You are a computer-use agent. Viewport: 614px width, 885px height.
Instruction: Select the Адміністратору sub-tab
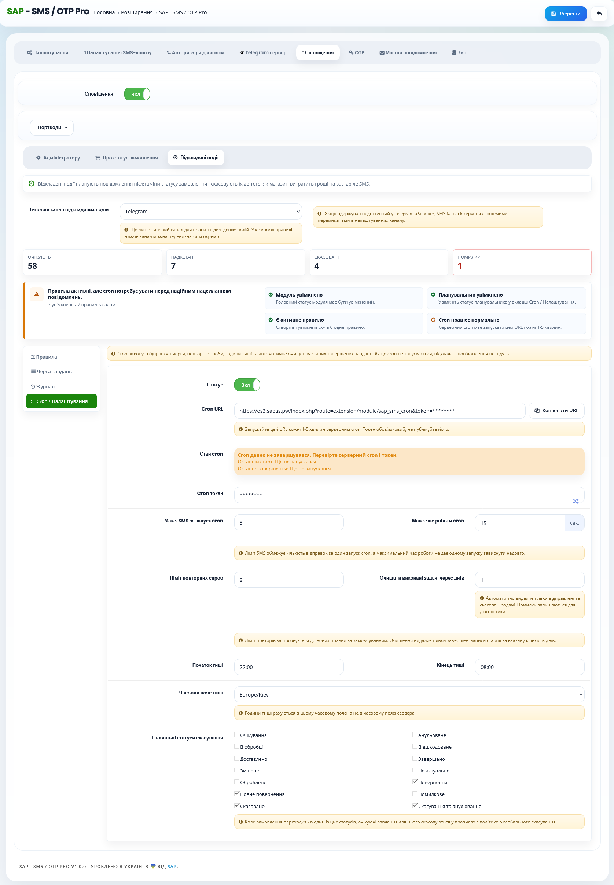coord(58,157)
